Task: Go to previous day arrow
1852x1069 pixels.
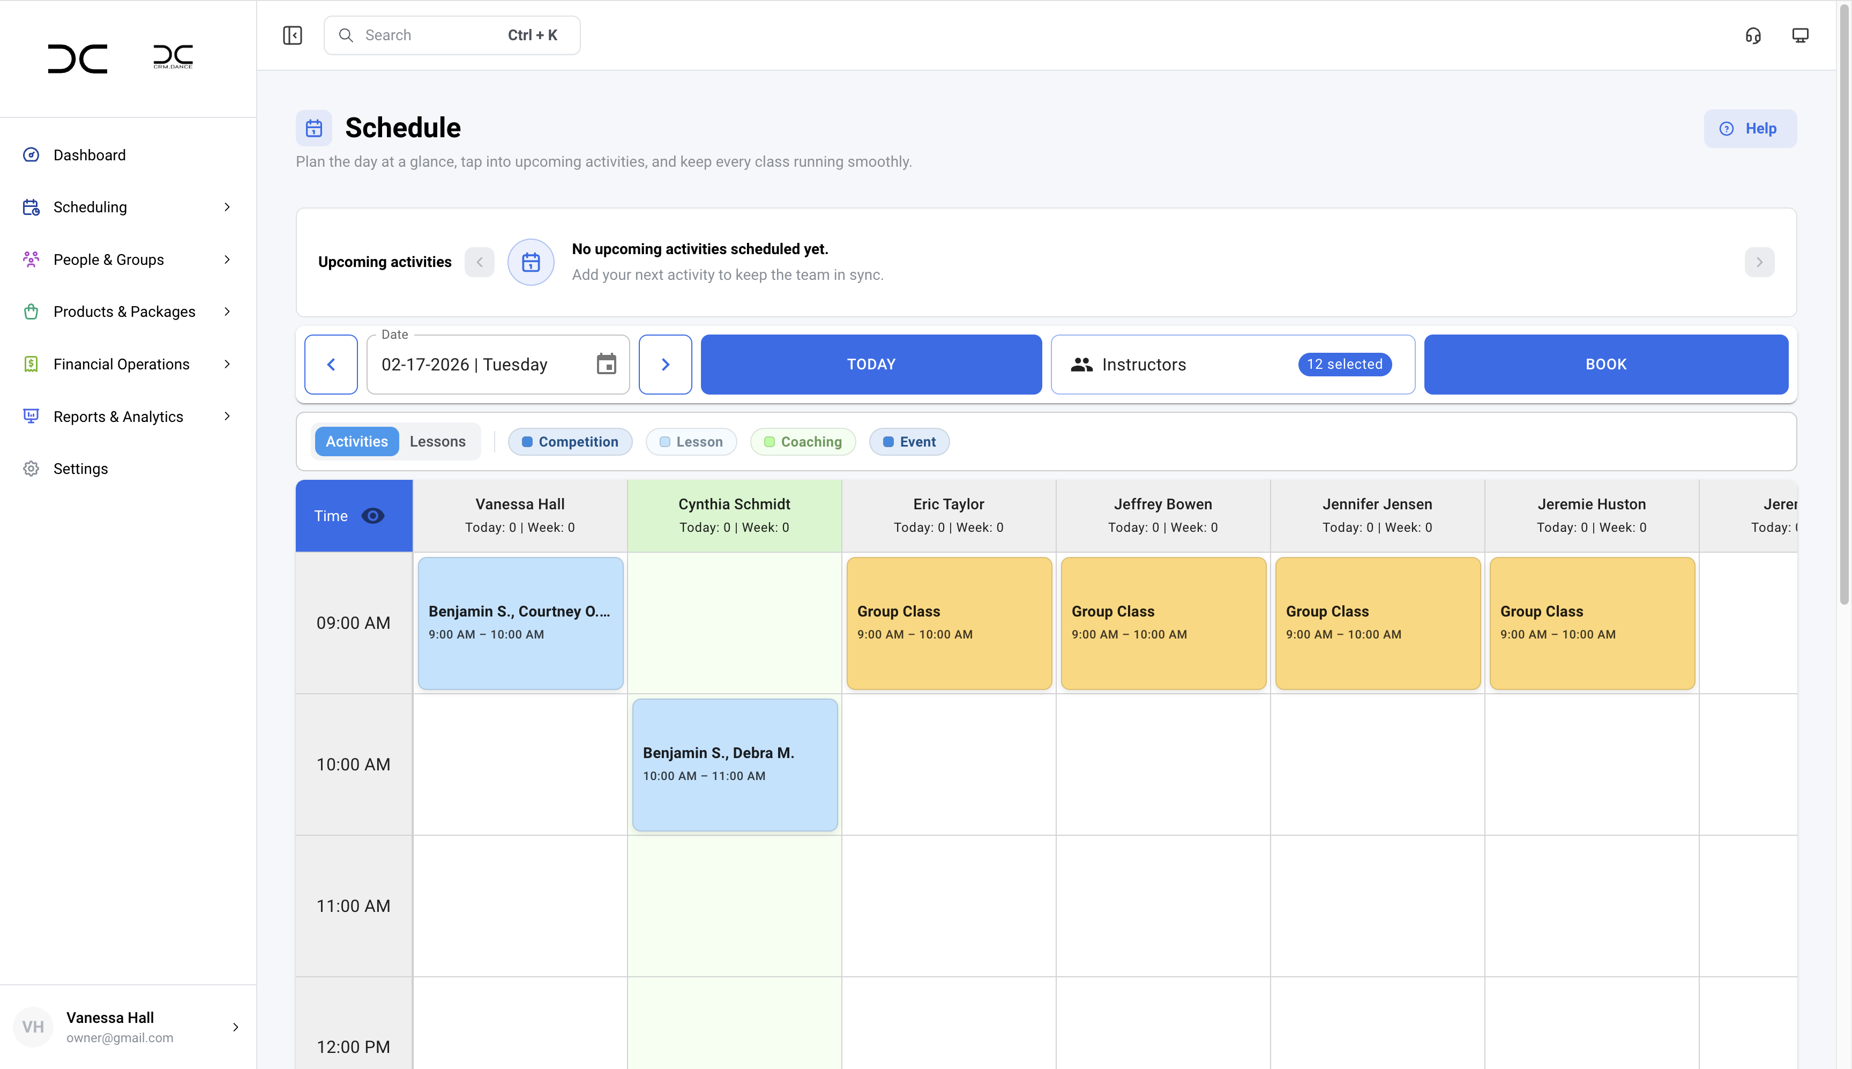Action: tap(331, 364)
